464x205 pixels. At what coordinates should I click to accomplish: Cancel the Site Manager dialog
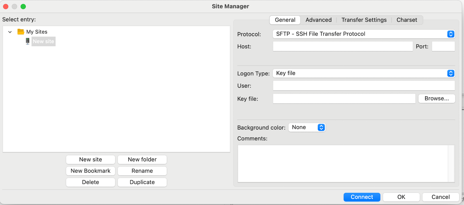click(x=441, y=197)
